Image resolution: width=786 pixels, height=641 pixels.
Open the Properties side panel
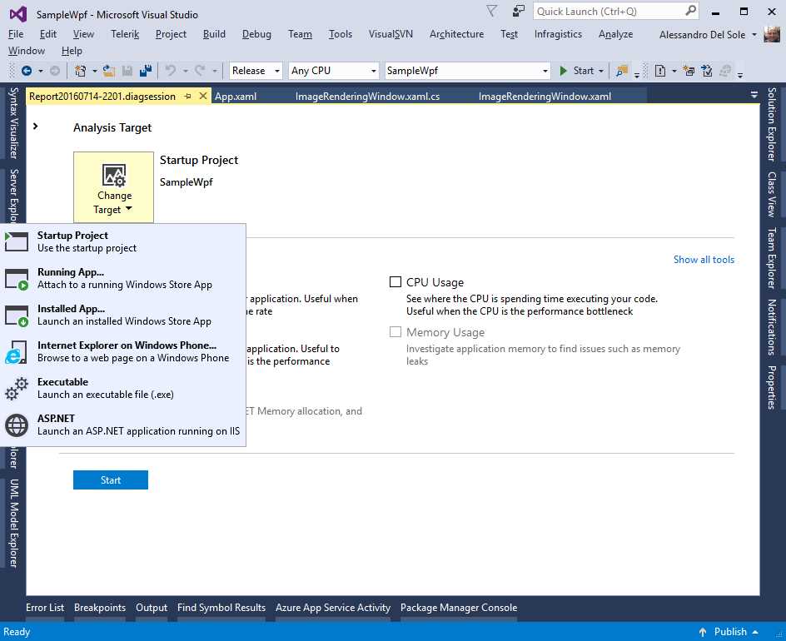tap(772, 387)
